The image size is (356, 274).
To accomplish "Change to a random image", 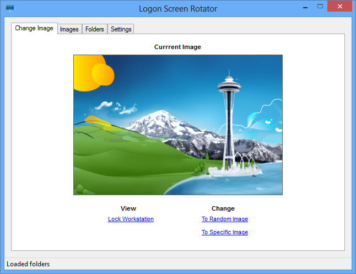I will pyautogui.click(x=225, y=219).
